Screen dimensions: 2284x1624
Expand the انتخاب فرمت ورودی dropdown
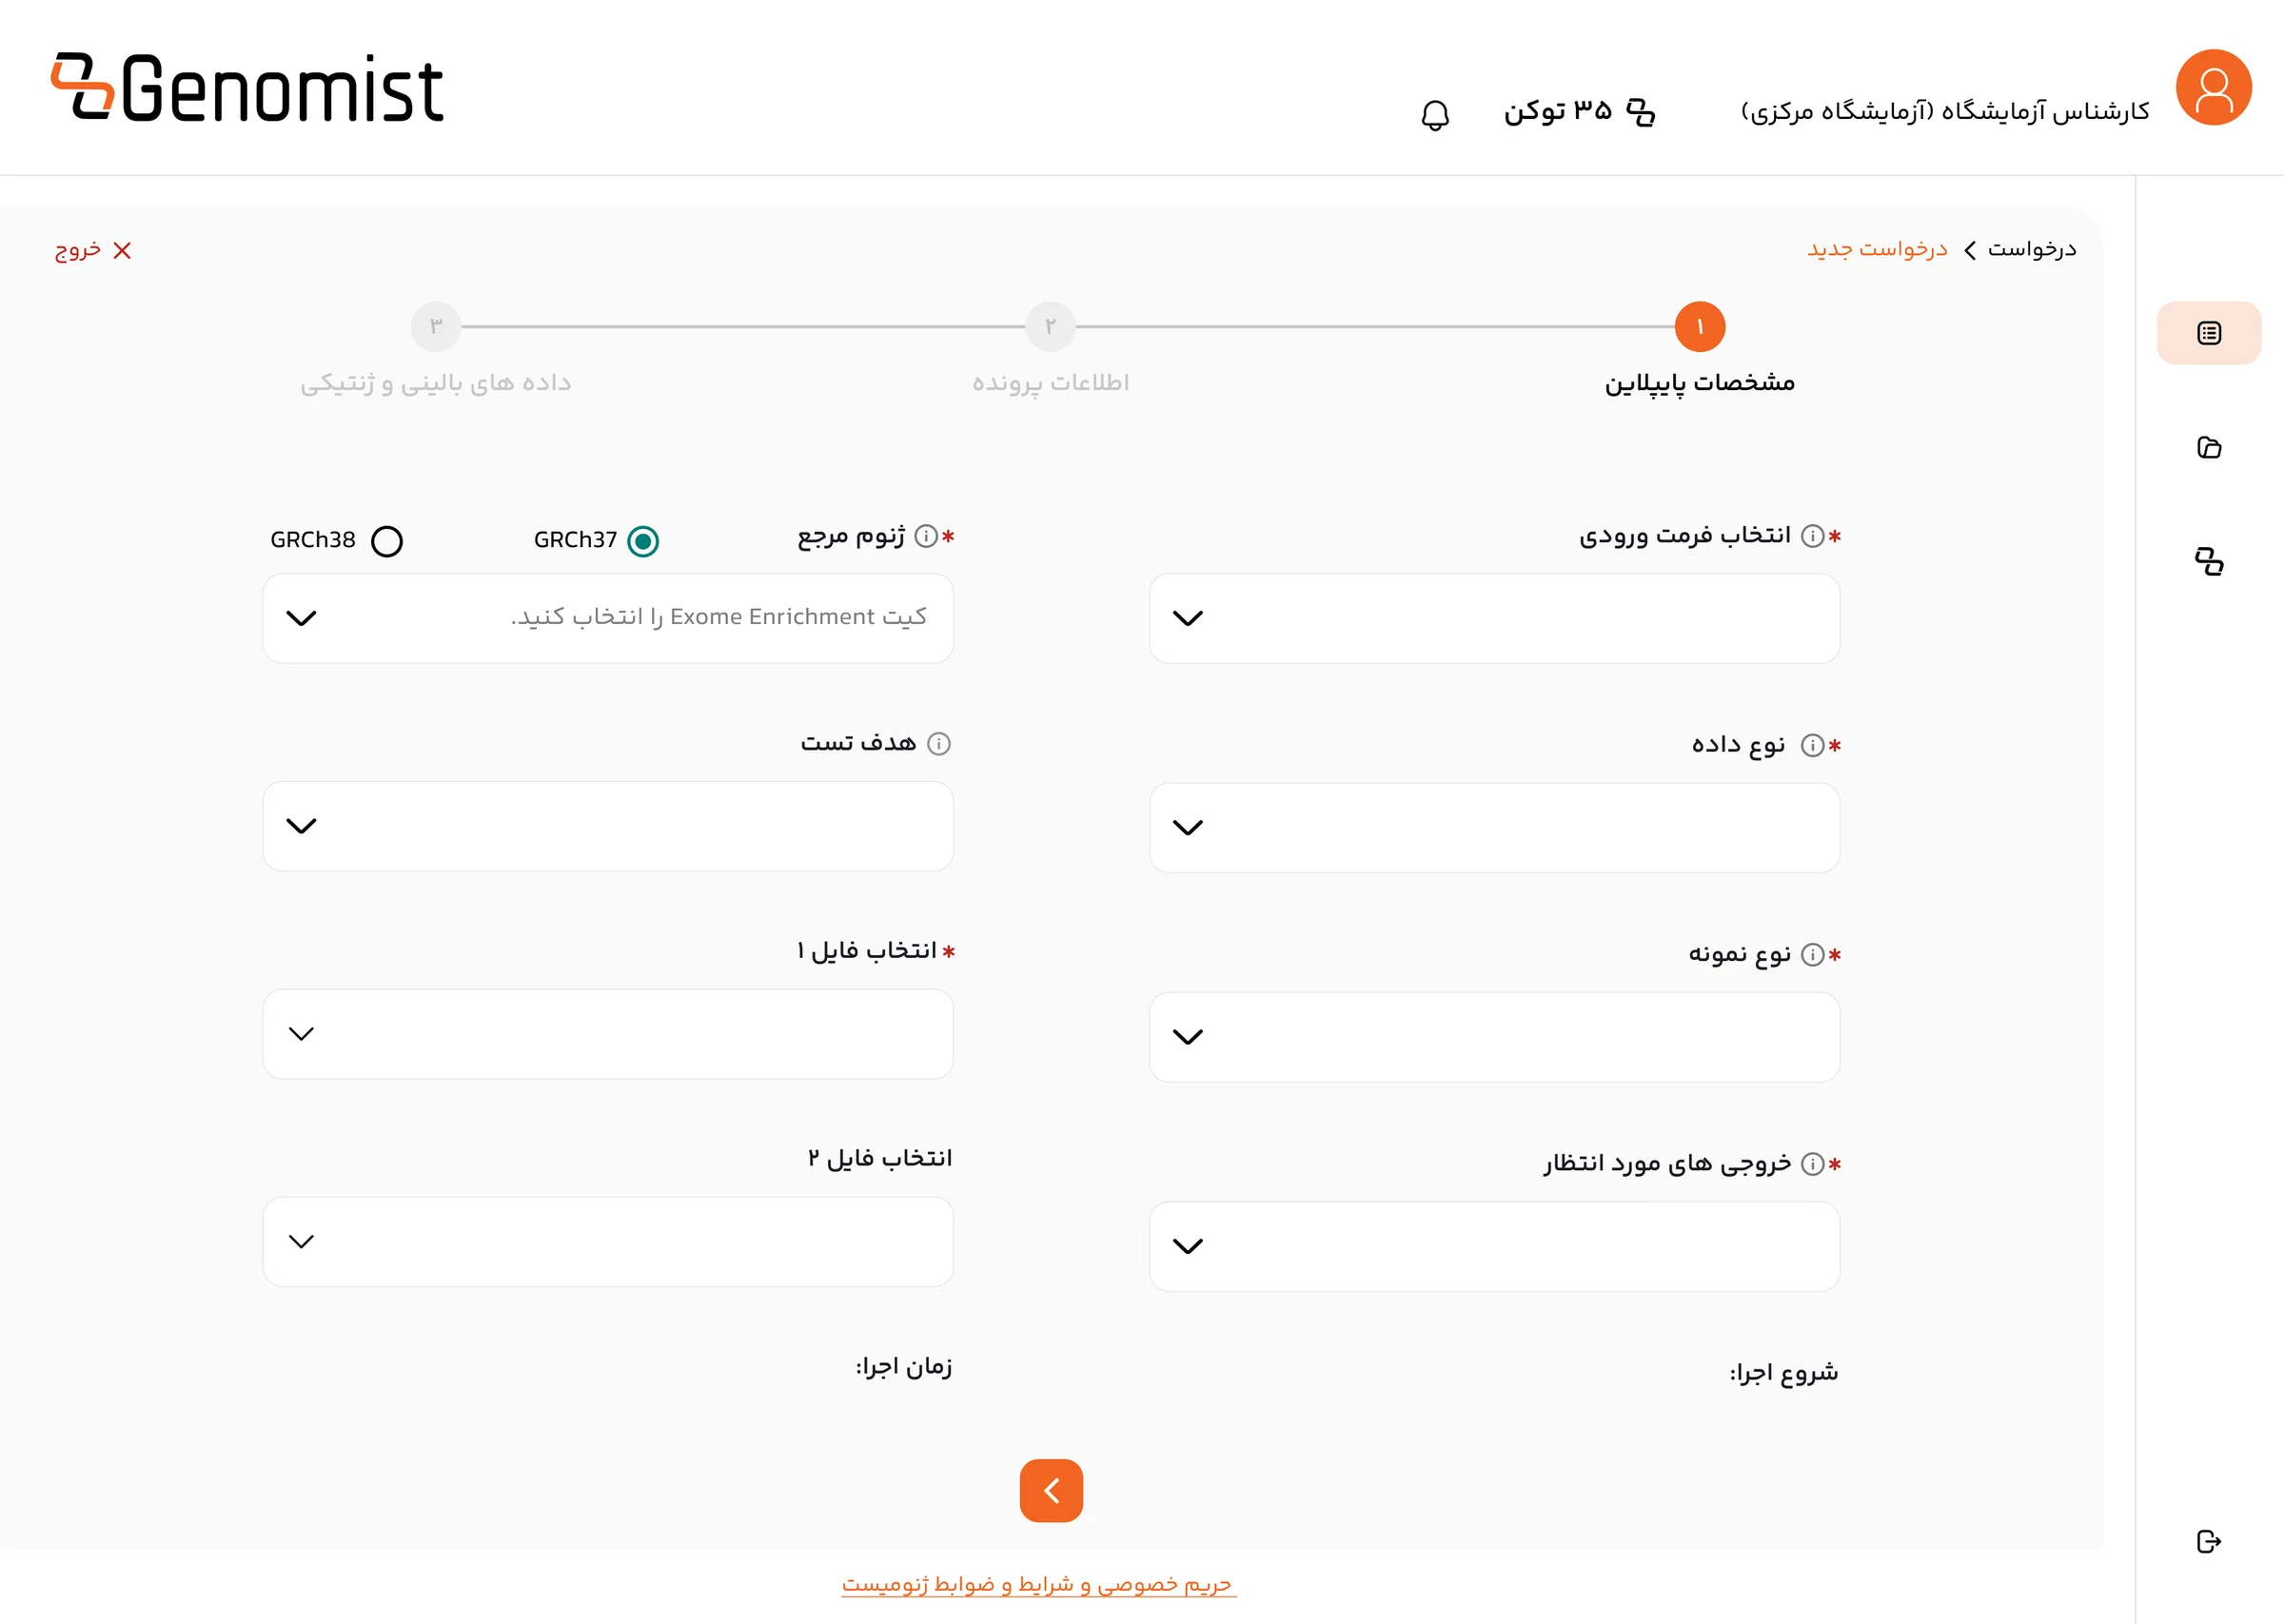[1494, 618]
